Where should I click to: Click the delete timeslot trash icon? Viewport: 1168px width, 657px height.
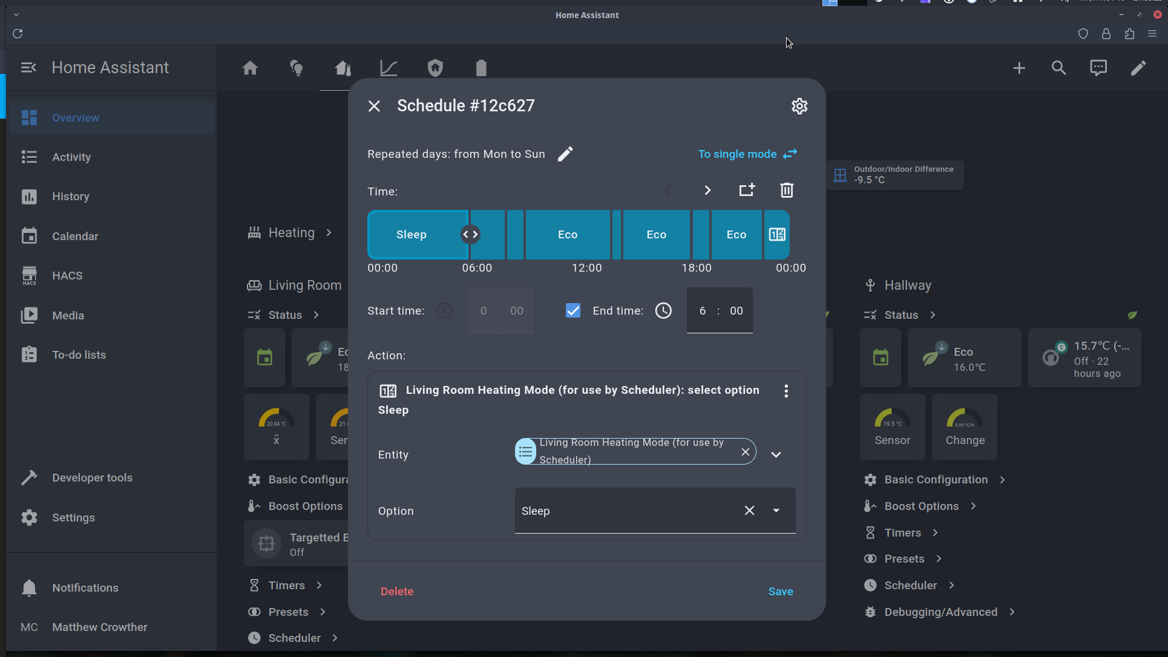[x=786, y=191]
